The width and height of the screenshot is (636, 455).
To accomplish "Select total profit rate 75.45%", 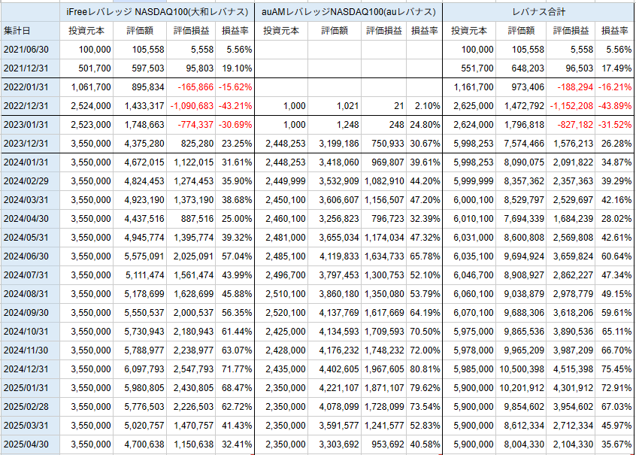I will coord(615,369).
